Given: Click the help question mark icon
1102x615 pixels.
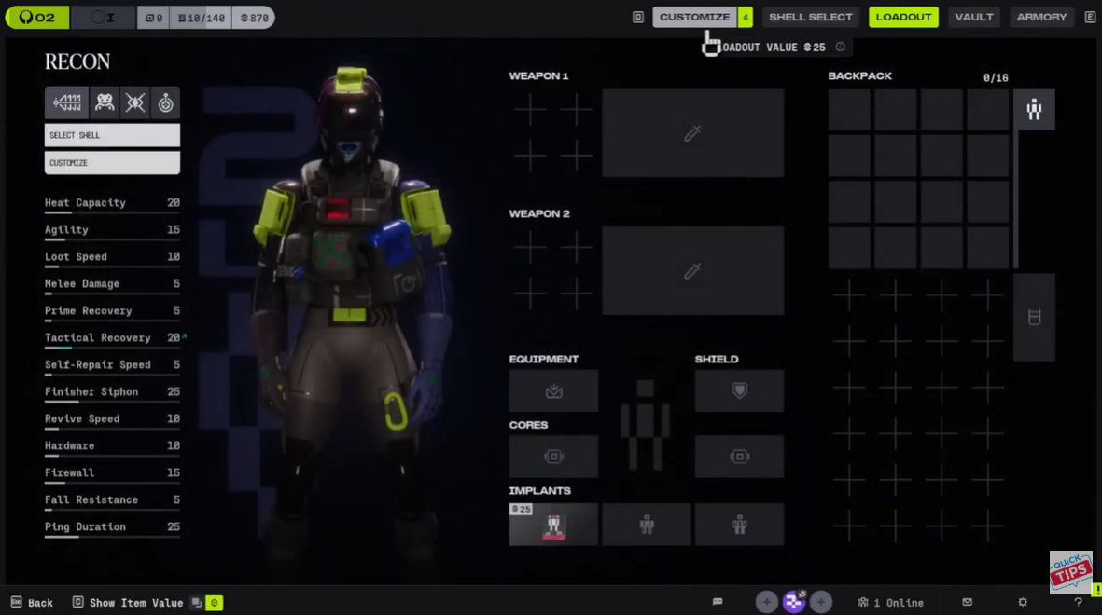Looking at the screenshot, I should pos(1079,603).
